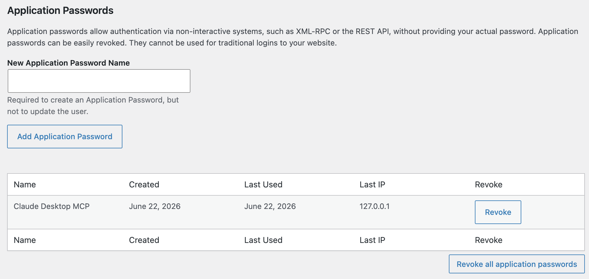Click the Last IP label in table footer

372,240
